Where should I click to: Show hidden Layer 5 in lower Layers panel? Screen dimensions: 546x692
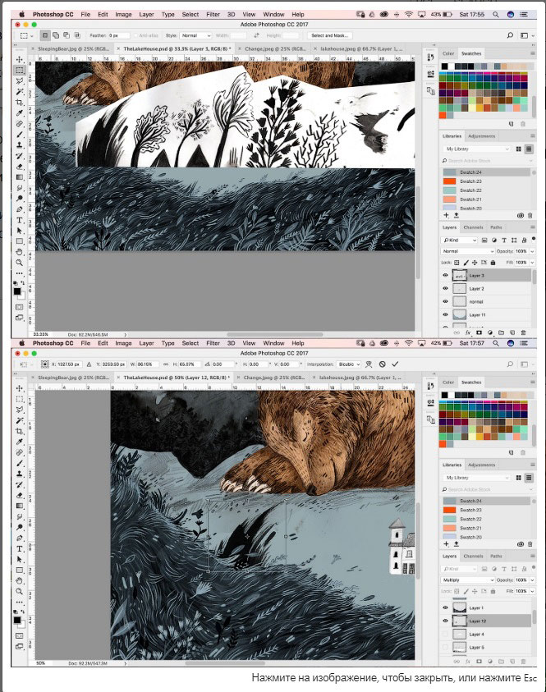click(445, 648)
